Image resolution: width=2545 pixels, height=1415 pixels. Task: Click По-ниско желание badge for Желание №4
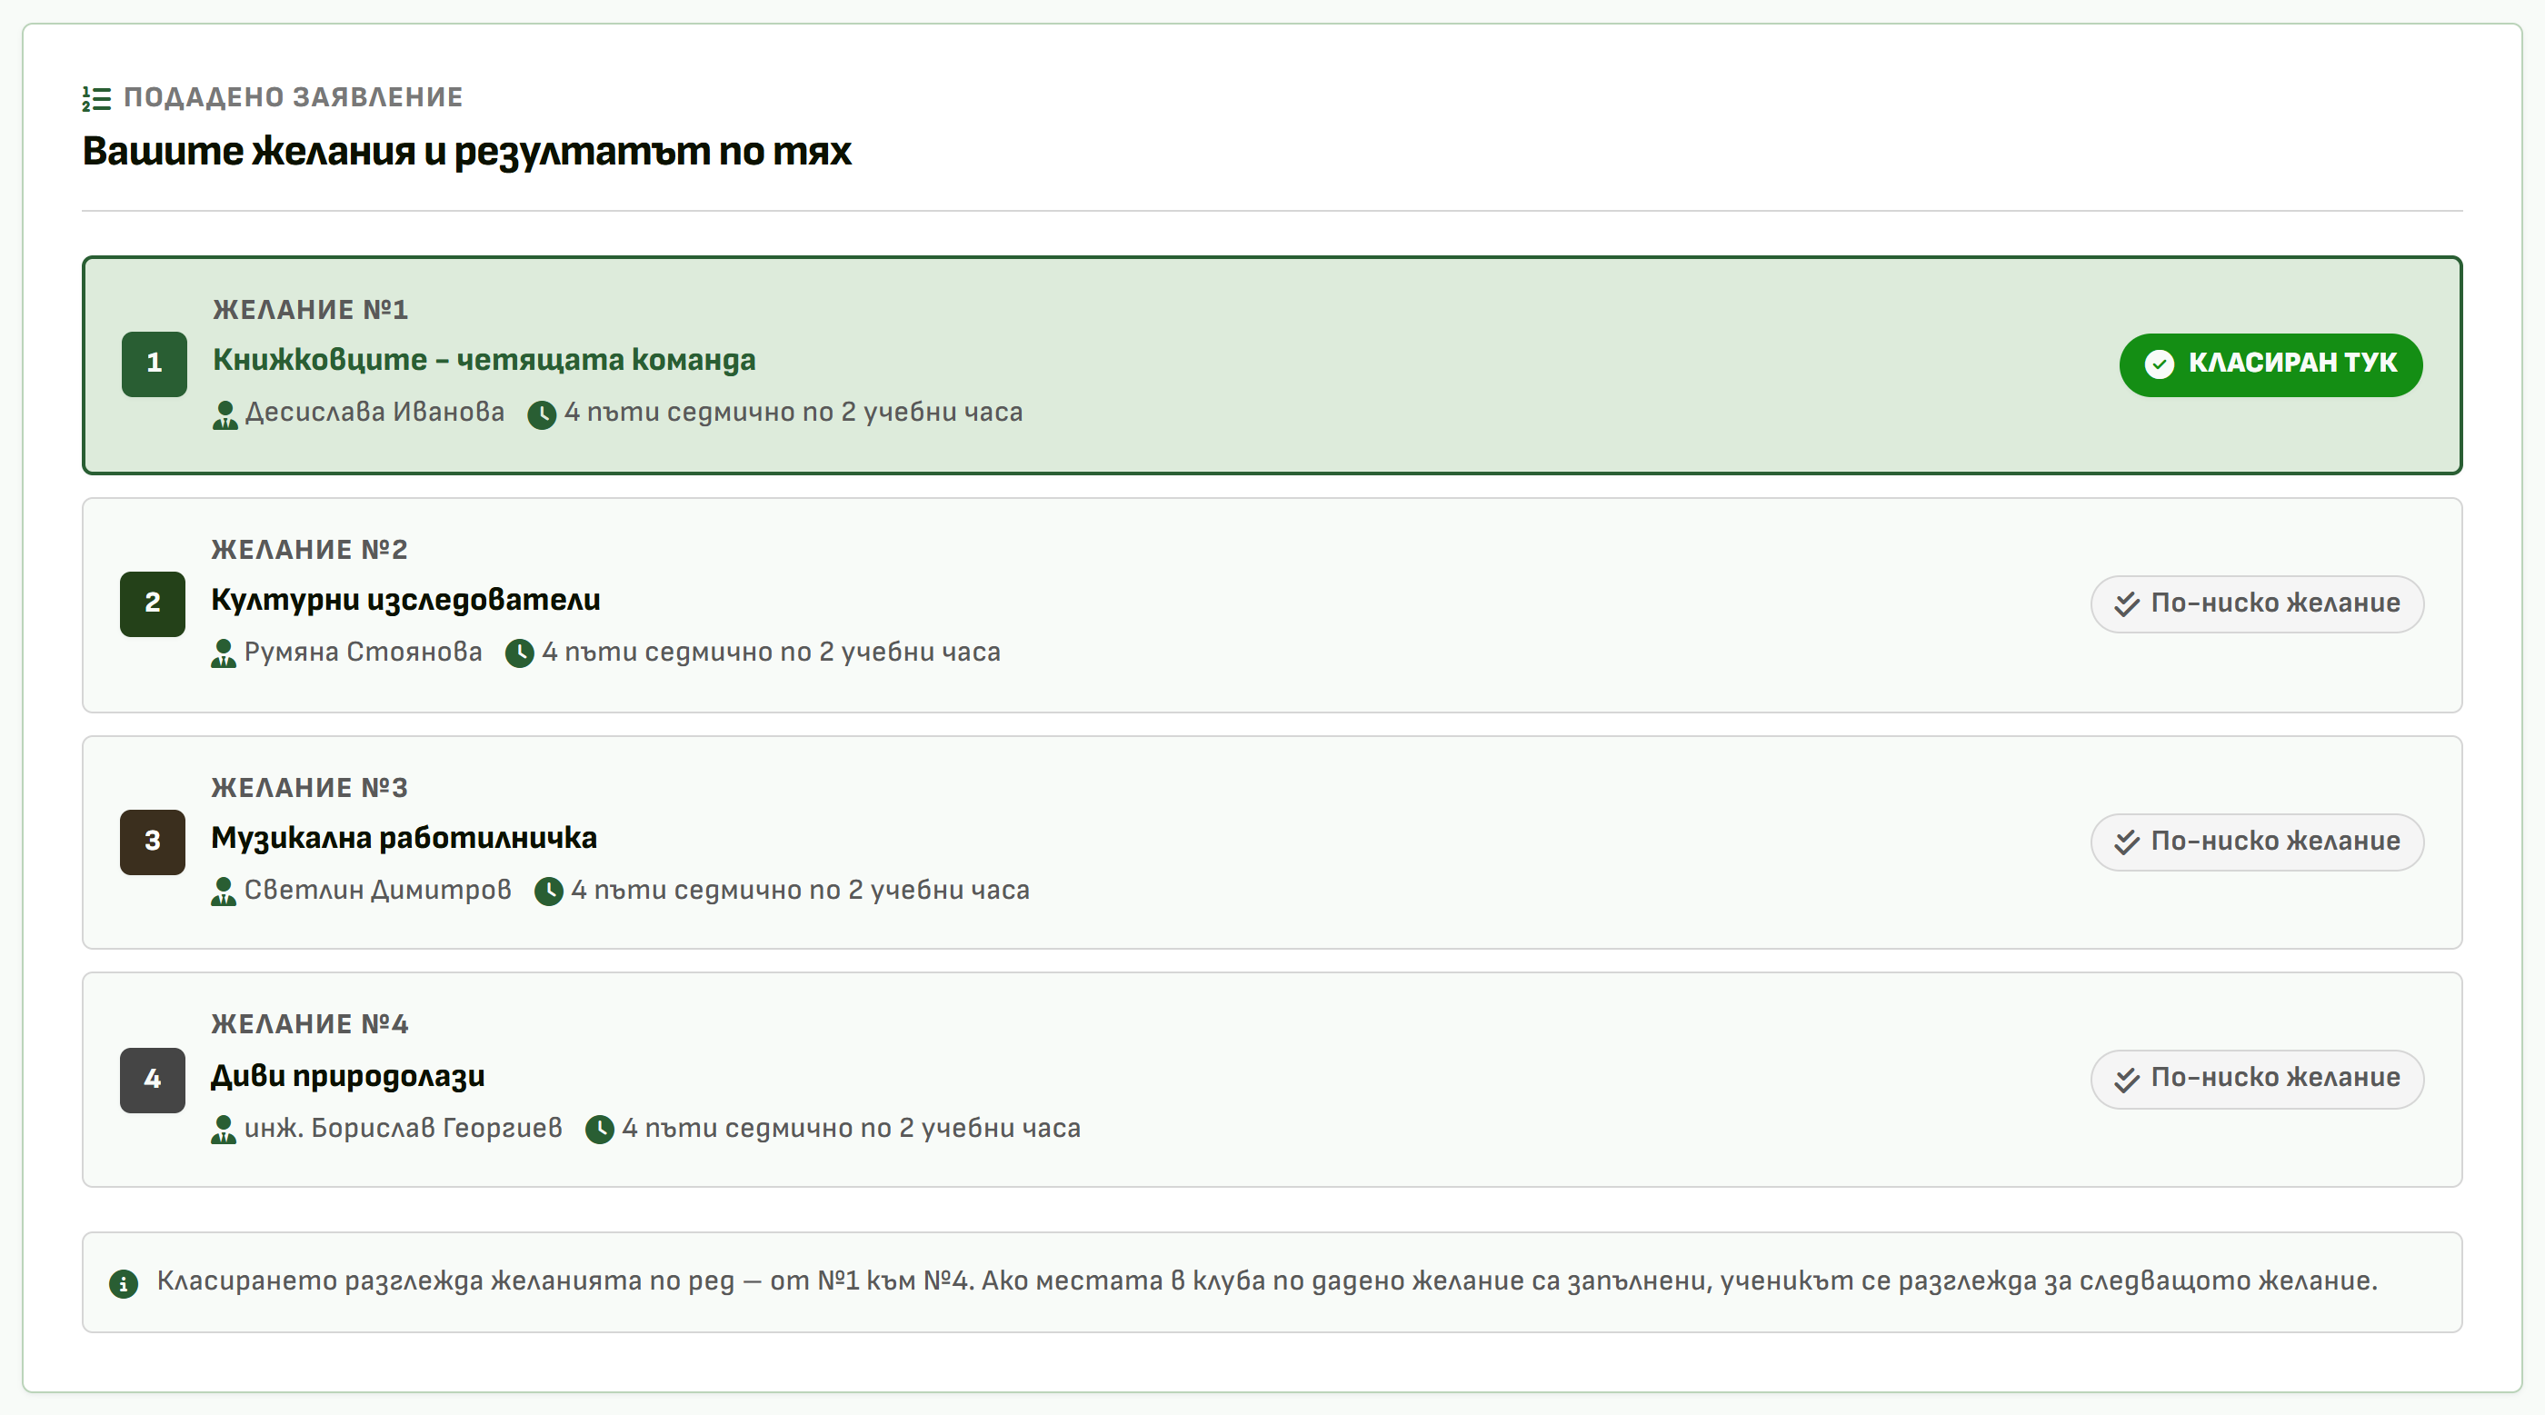pos(2257,1079)
